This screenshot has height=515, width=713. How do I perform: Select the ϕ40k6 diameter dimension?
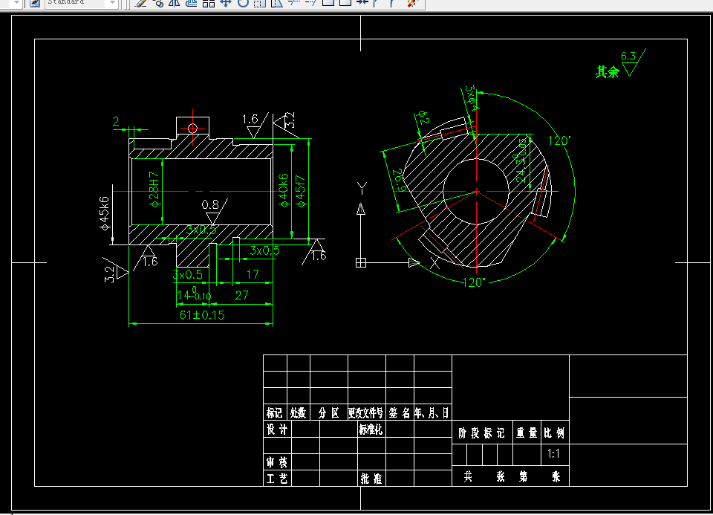(x=283, y=190)
